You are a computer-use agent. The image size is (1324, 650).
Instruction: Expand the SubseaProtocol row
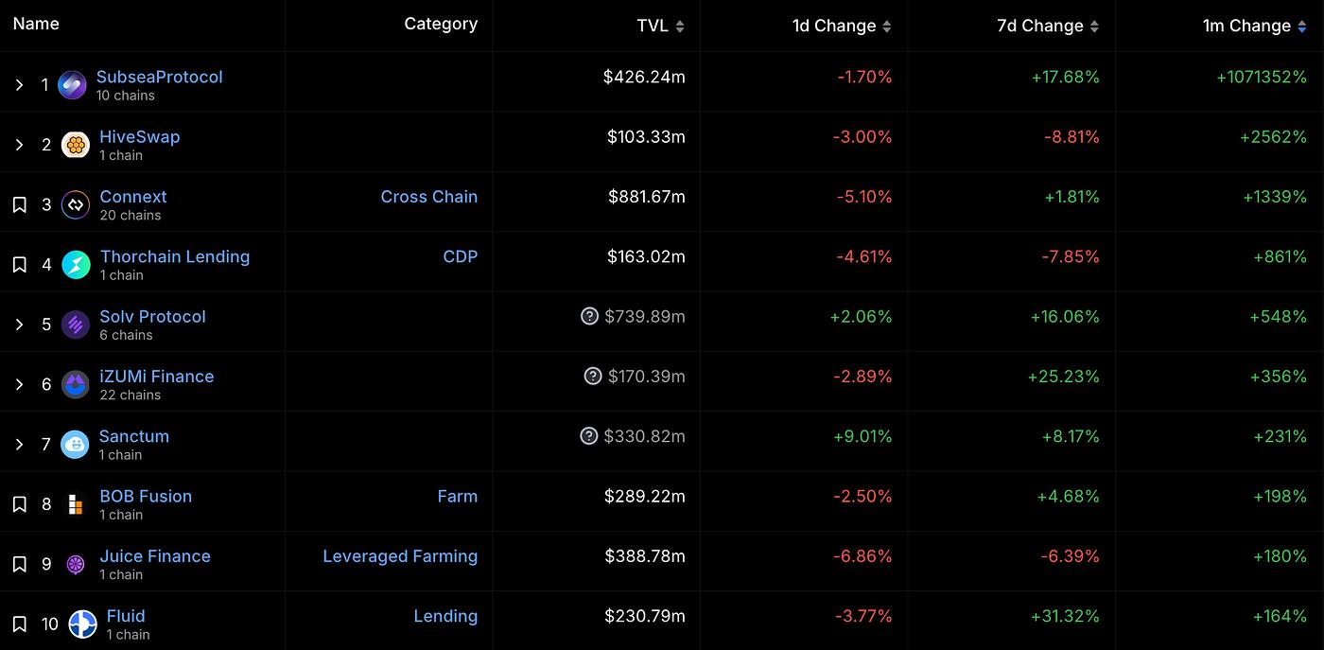coord(19,85)
